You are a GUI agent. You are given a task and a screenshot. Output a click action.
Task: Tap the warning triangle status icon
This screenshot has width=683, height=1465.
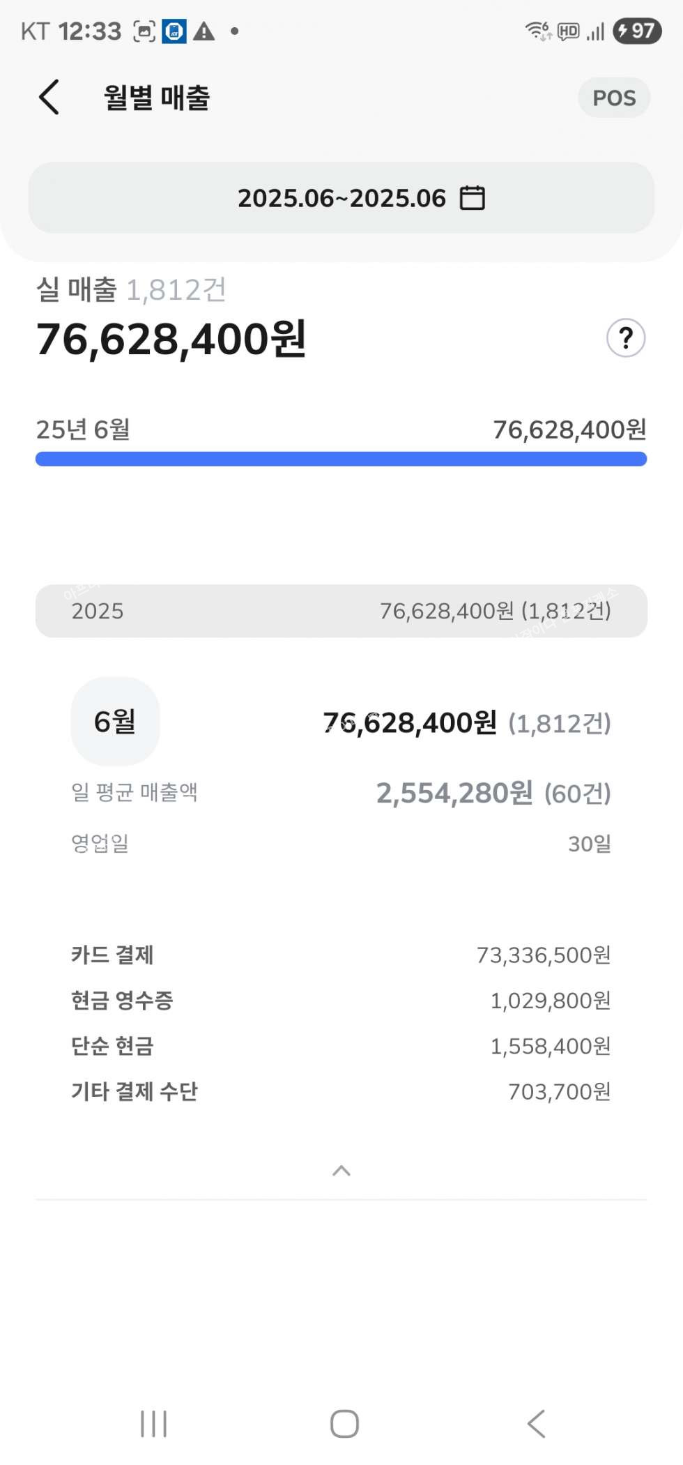pos(204,31)
